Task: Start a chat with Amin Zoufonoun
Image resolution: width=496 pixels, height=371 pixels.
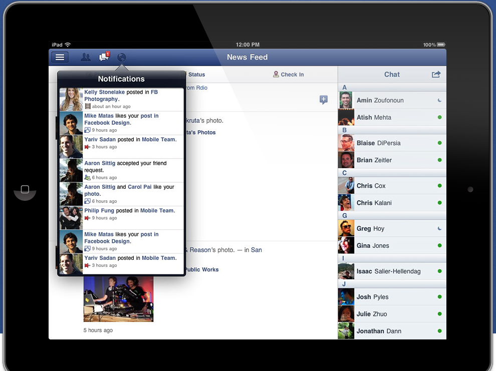Action: click(x=392, y=100)
